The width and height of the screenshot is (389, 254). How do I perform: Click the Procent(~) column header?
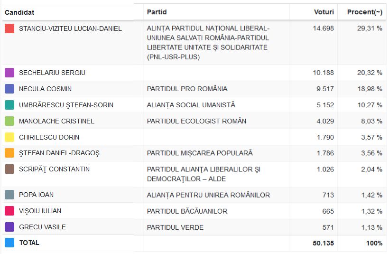(364, 12)
